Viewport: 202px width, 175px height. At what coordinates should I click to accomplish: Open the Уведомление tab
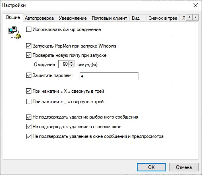pos(72,18)
